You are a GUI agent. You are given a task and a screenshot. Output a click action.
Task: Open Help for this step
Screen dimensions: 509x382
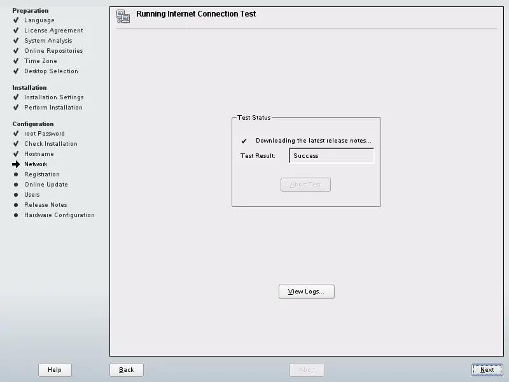(55, 370)
